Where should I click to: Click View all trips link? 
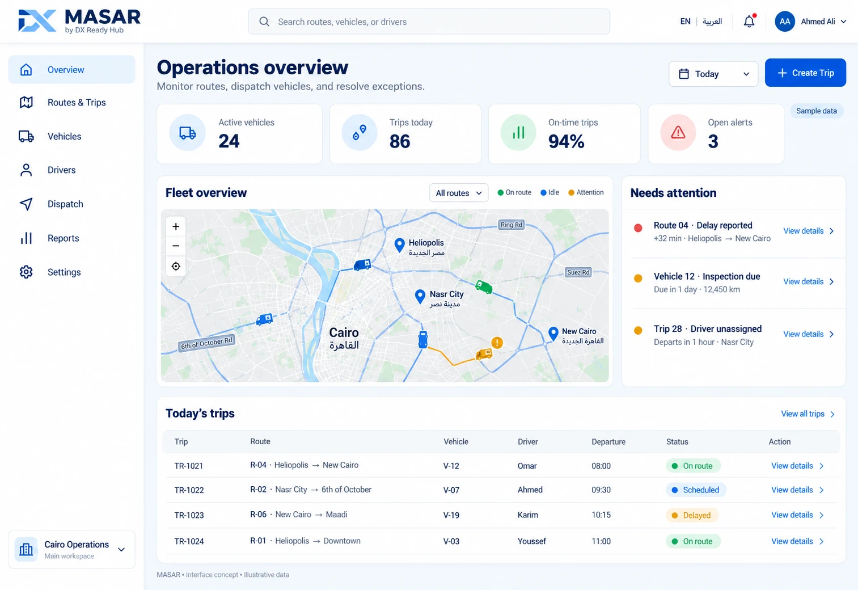(x=808, y=414)
